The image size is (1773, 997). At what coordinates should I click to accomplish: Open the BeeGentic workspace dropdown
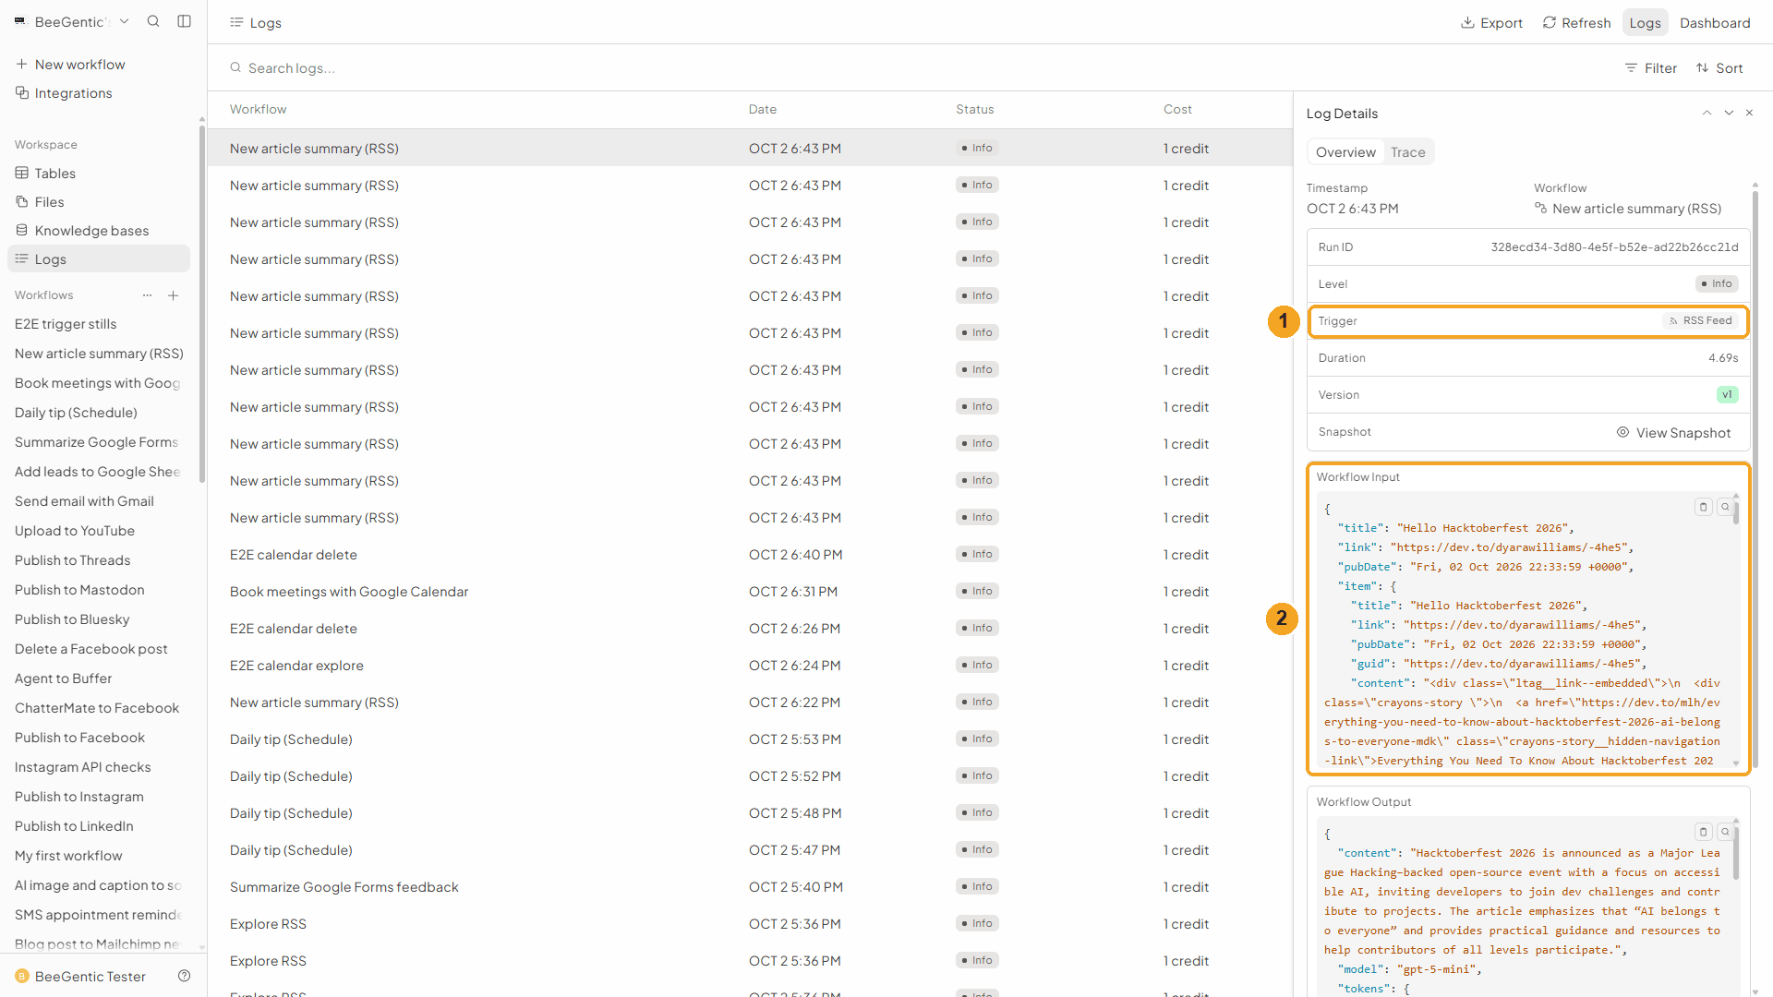[71, 21]
